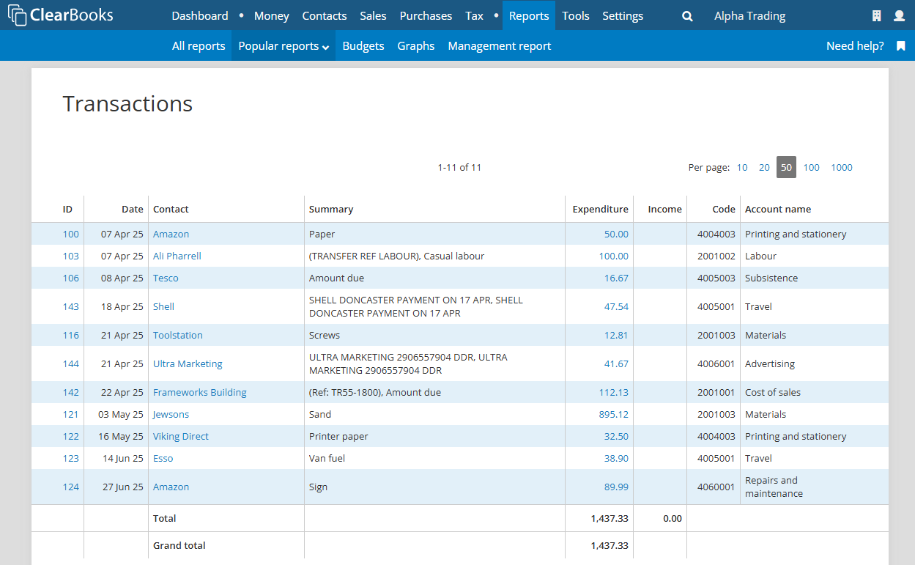Select the Reports menu
The height and width of the screenshot is (565, 915).
[x=529, y=15]
